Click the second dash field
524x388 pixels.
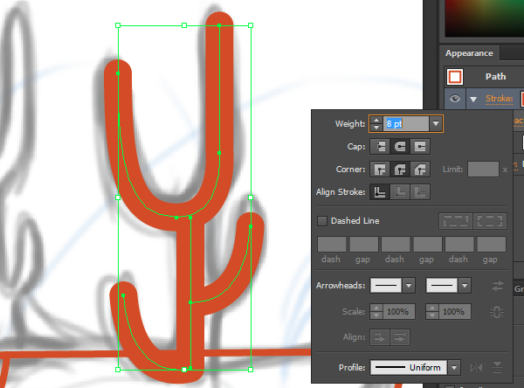pos(396,244)
